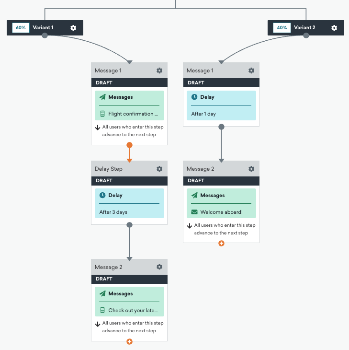349x350 pixels.
Task: Select the Variant 1 label
Action: click(43, 28)
